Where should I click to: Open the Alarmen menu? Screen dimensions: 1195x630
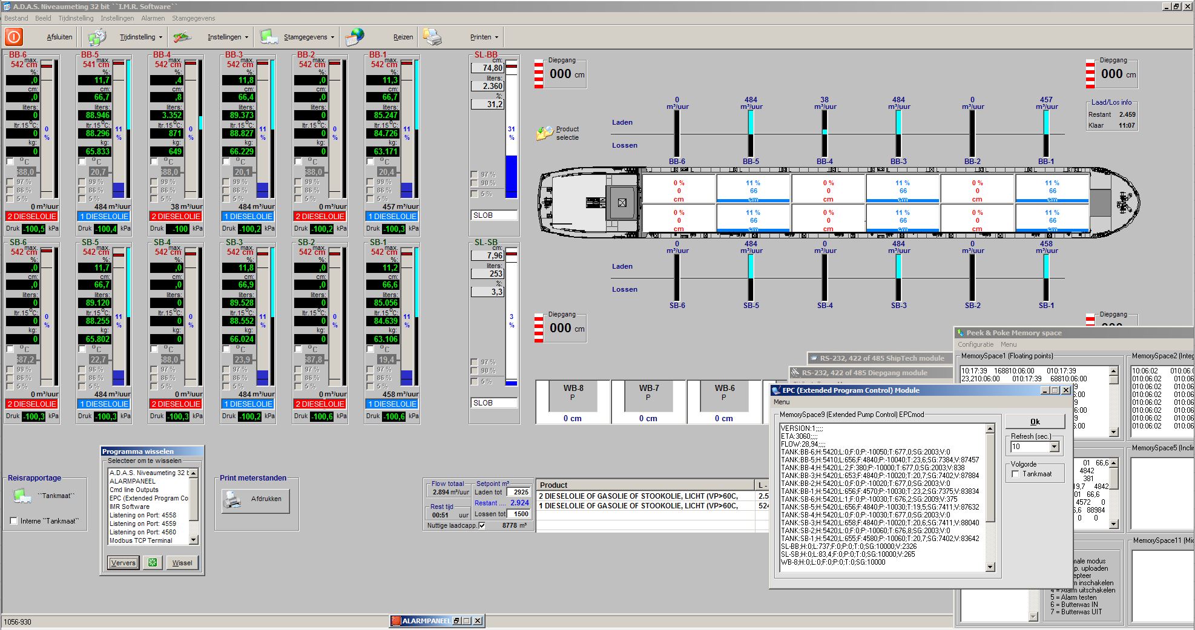point(153,18)
